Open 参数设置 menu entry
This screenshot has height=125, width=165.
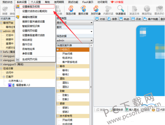27,53
